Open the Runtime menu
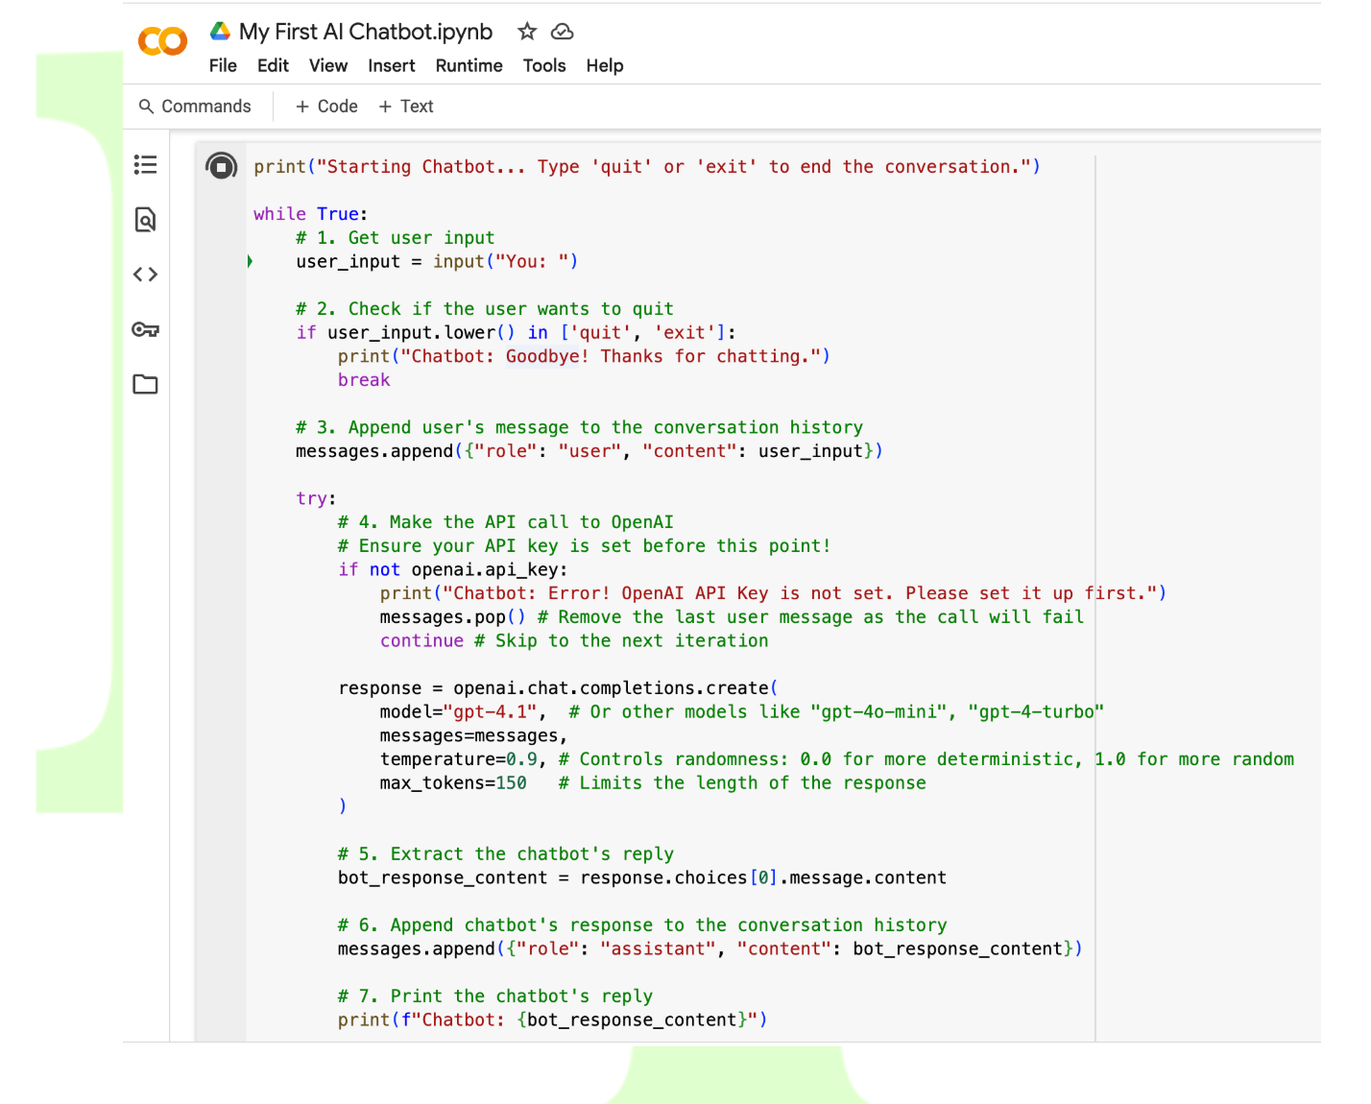This screenshot has height=1104, width=1371. tap(469, 65)
